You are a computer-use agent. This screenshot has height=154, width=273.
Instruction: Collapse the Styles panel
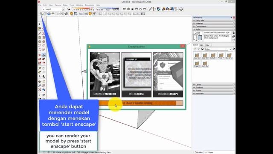(x=214, y=30)
